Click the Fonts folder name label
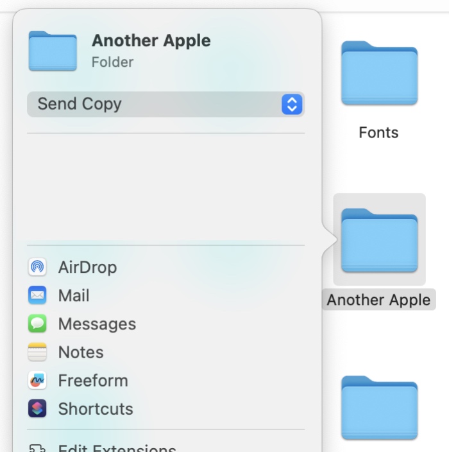This screenshot has height=452, width=449. click(x=378, y=133)
